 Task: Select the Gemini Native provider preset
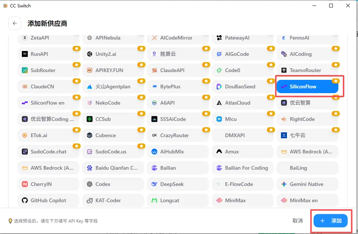coord(307,184)
